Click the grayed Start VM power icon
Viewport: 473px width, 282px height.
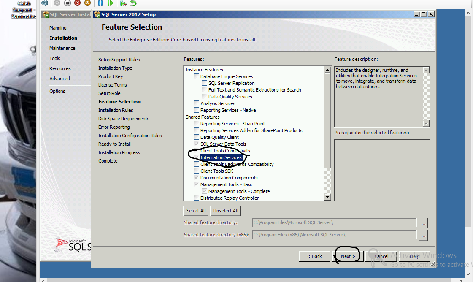[x=57, y=3]
